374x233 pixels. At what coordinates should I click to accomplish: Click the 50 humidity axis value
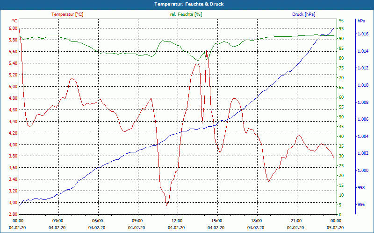(341, 117)
